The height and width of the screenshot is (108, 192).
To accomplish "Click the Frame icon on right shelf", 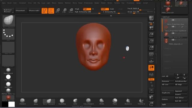I will click(151, 91).
